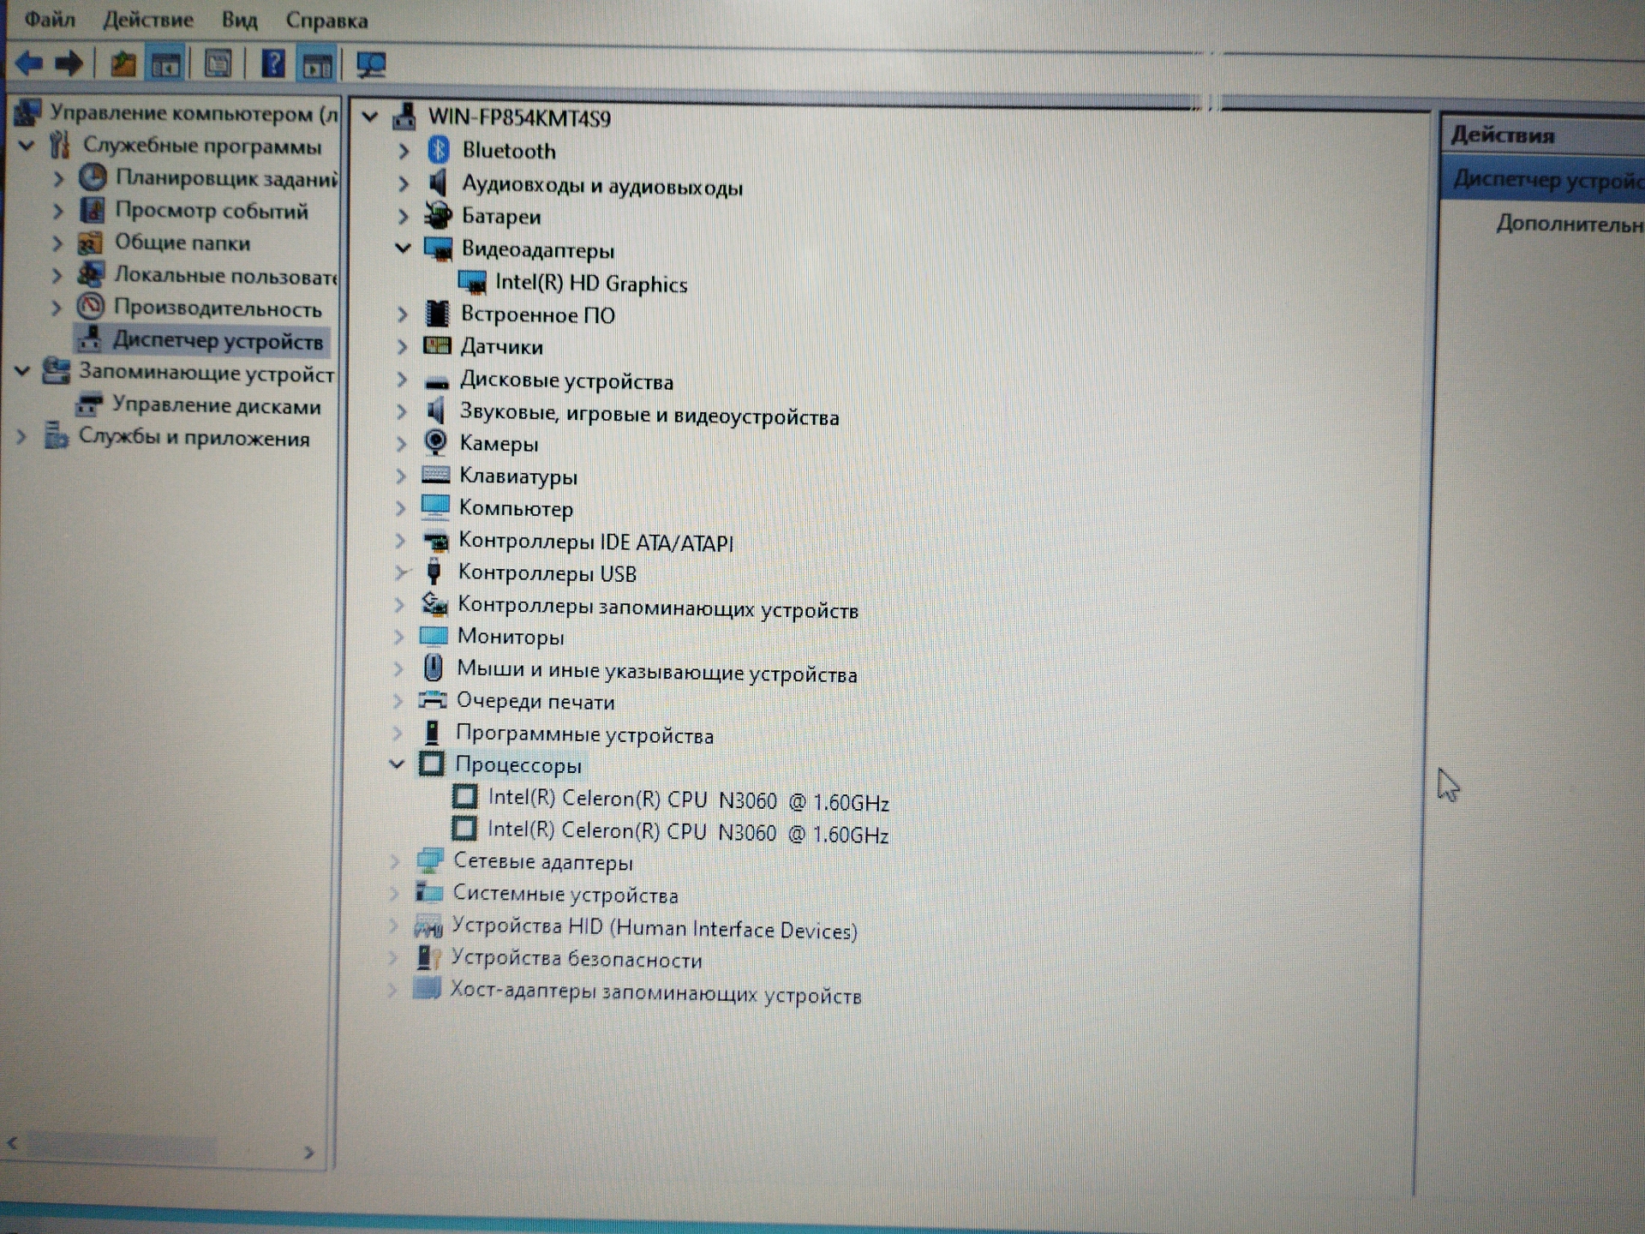Click the blue Help question mark icon
The height and width of the screenshot is (1234, 1645).
tap(272, 64)
